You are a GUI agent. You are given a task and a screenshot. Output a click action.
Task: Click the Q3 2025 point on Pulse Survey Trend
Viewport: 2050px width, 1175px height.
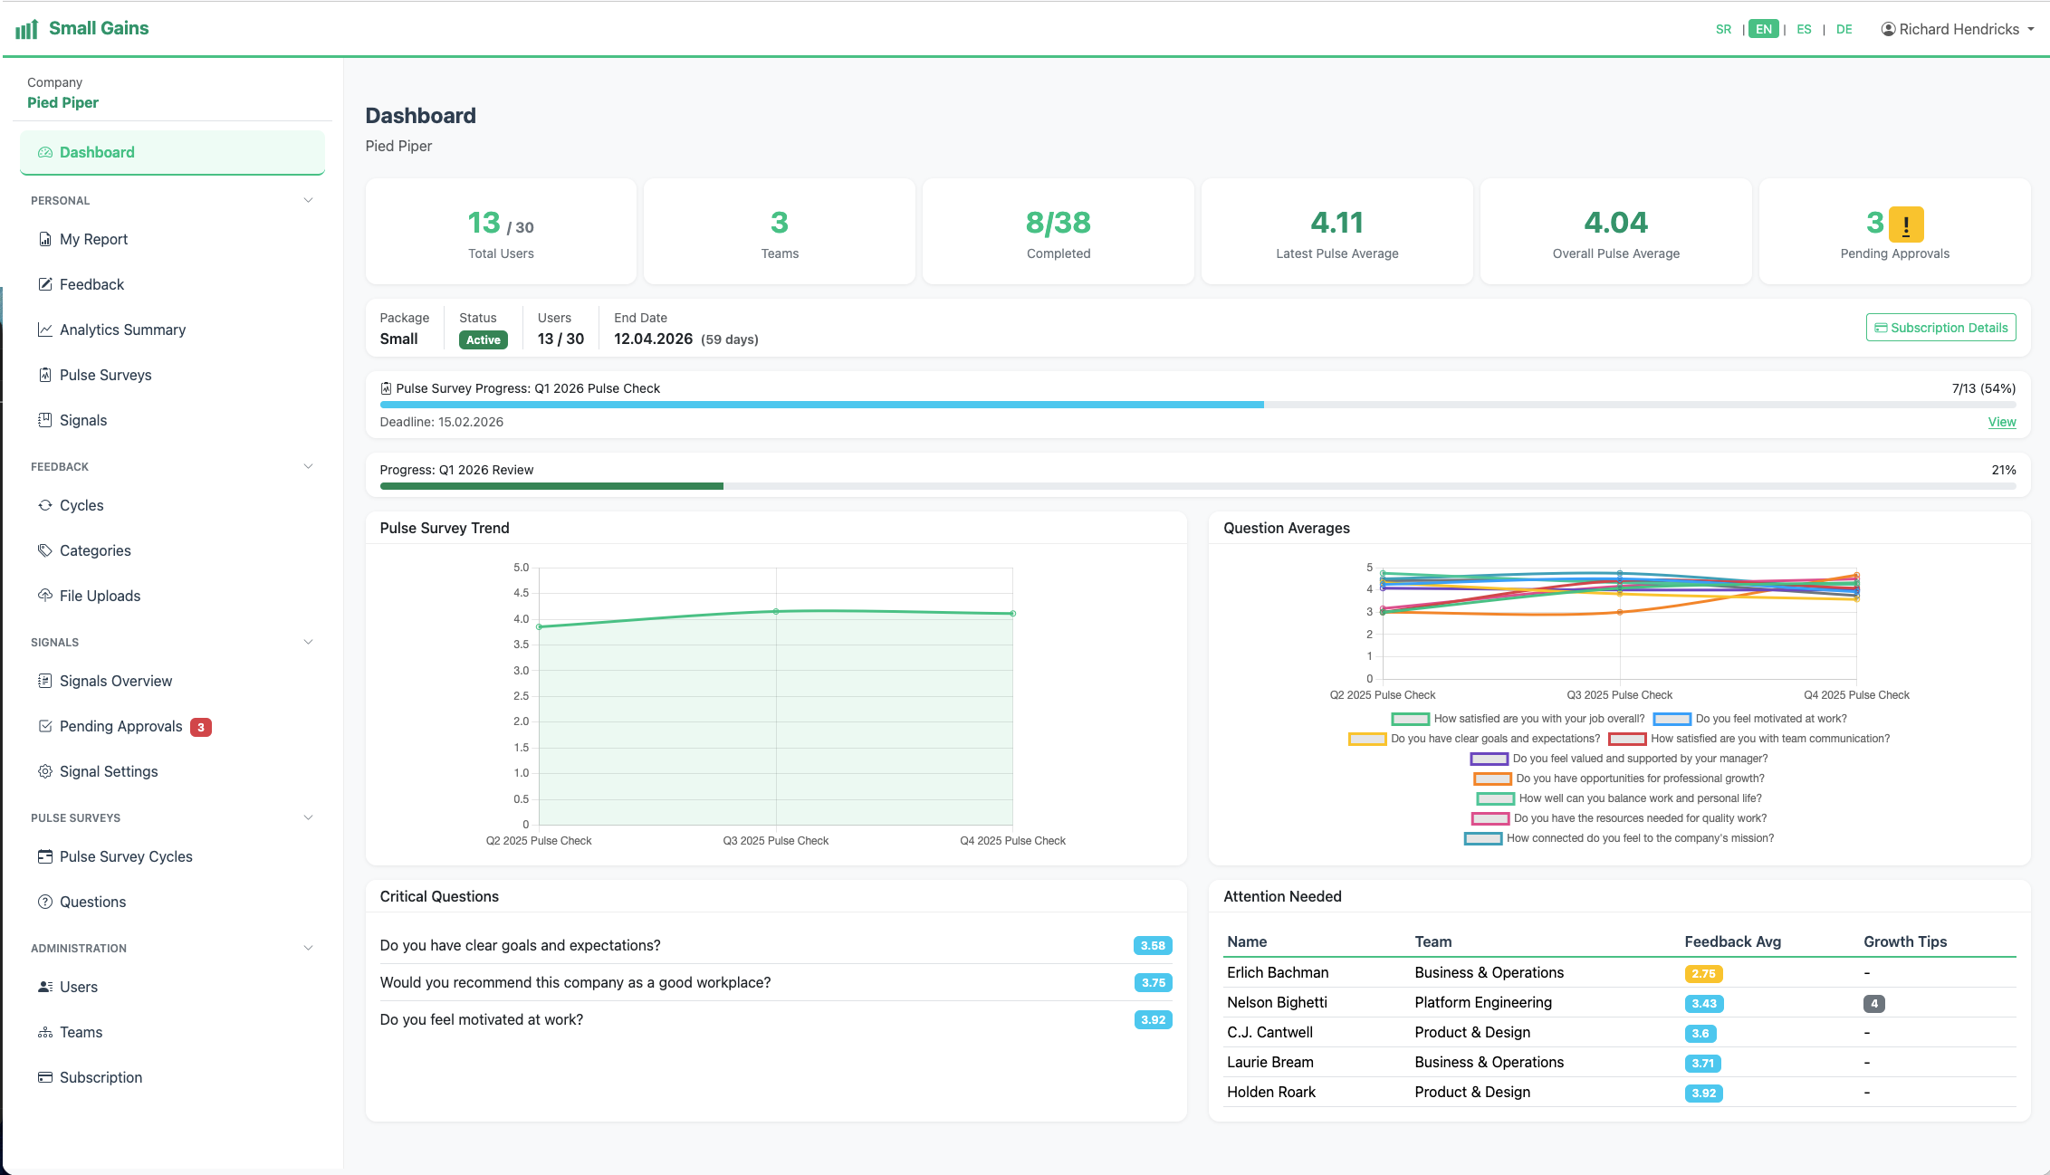click(x=776, y=611)
